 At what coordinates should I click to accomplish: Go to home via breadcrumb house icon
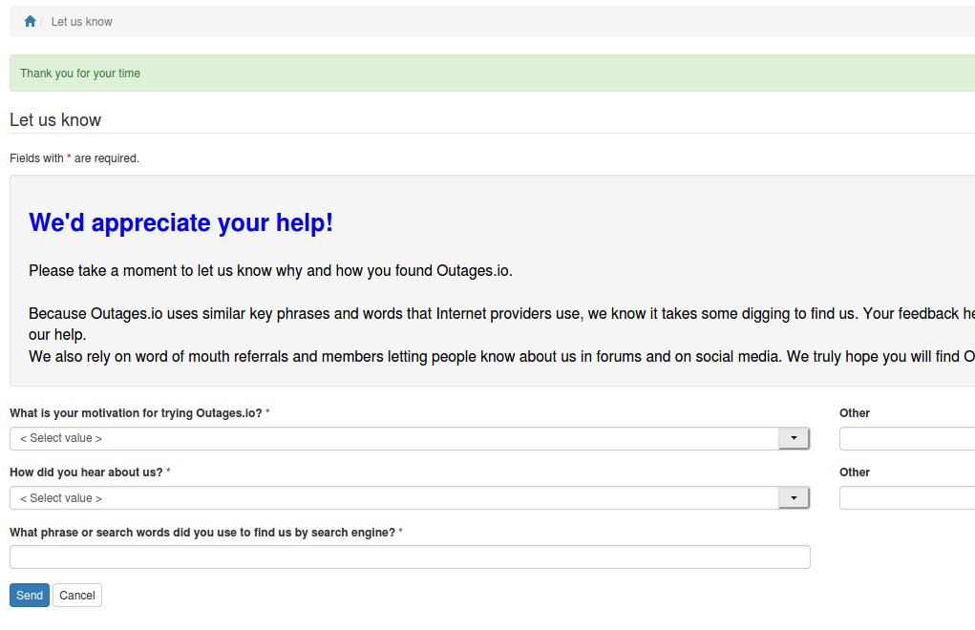(30, 22)
